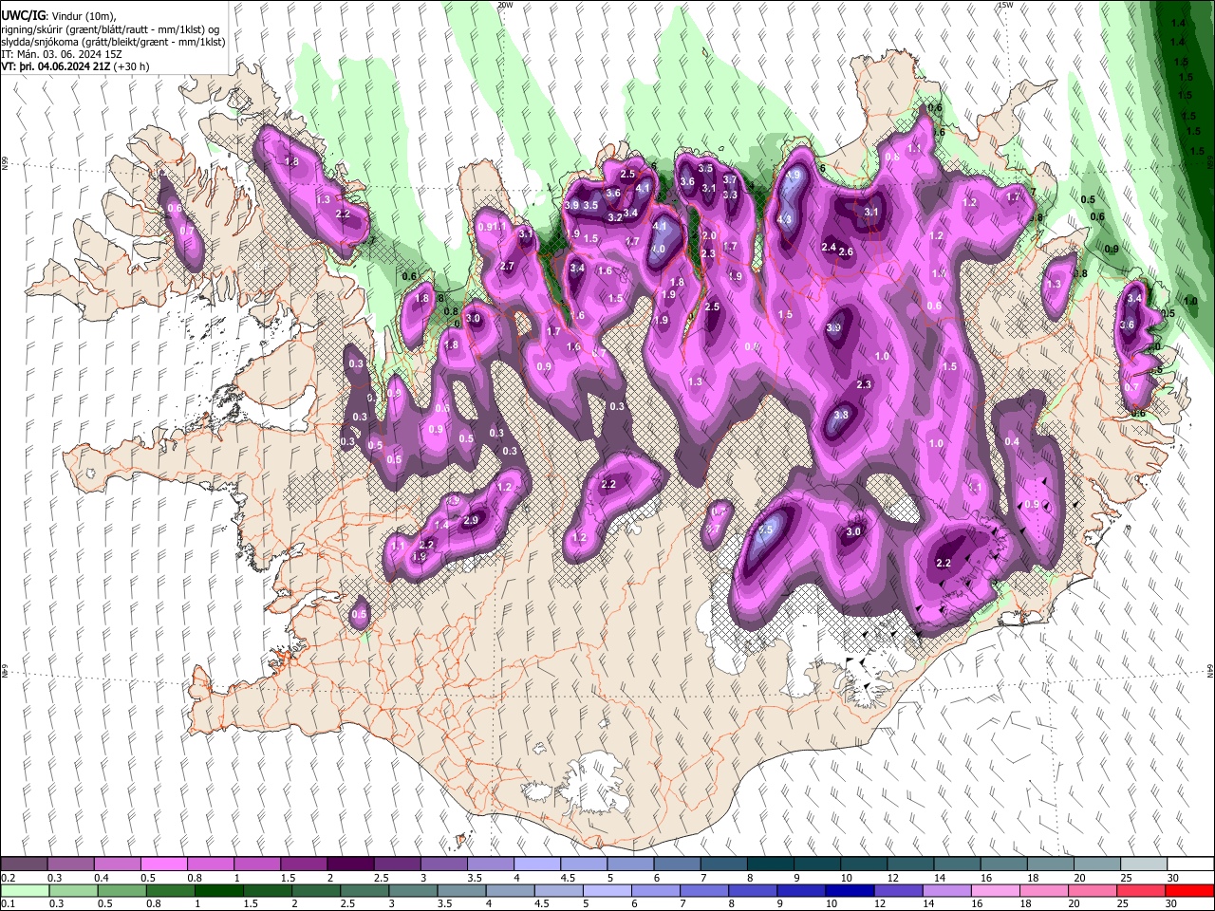Select the 'slydda/snjókoma' legend description line

(113, 42)
